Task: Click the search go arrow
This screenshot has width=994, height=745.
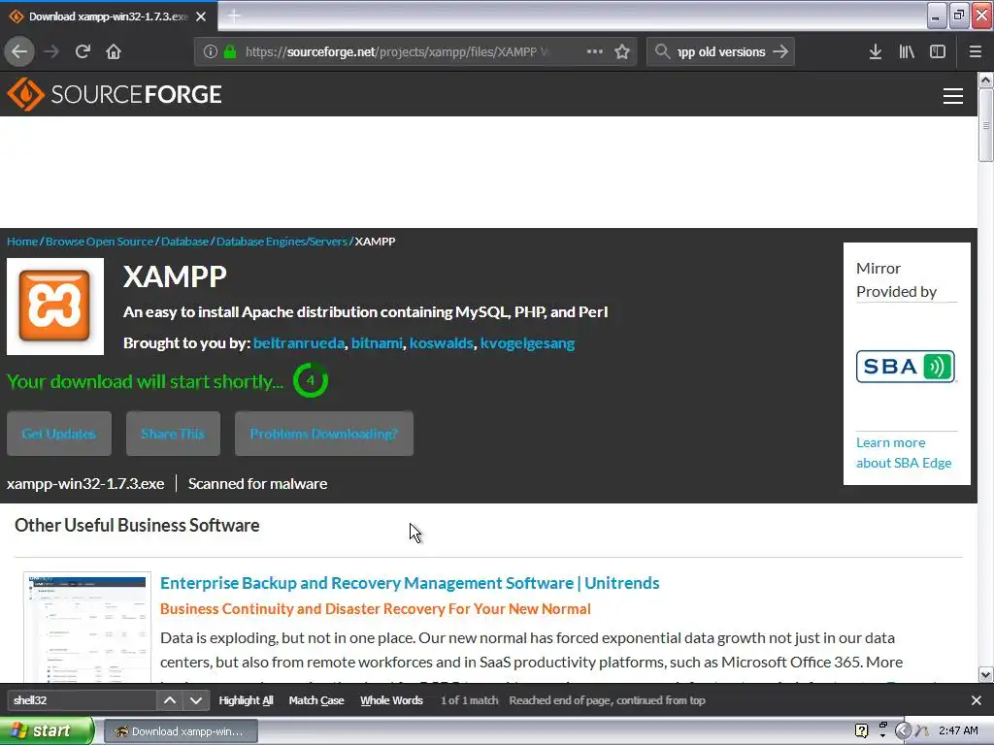Action: (x=780, y=51)
